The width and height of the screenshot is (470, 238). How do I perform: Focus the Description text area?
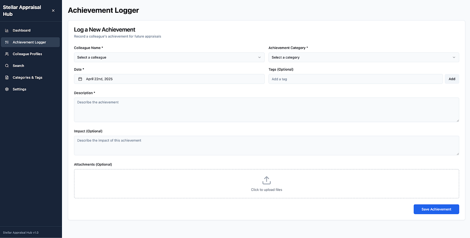click(266, 110)
